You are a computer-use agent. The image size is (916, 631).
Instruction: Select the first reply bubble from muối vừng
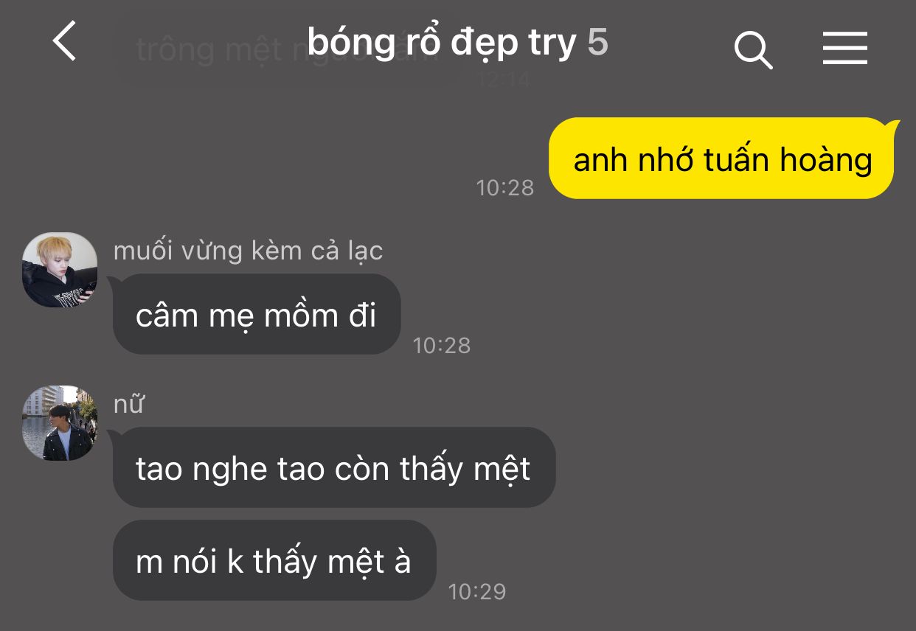click(256, 315)
